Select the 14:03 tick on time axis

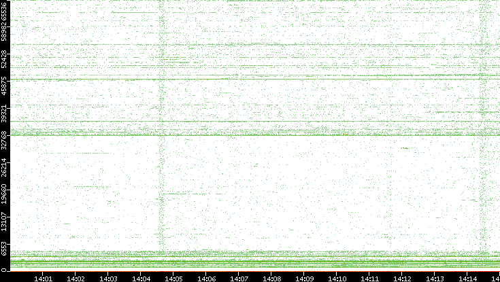(109, 277)
